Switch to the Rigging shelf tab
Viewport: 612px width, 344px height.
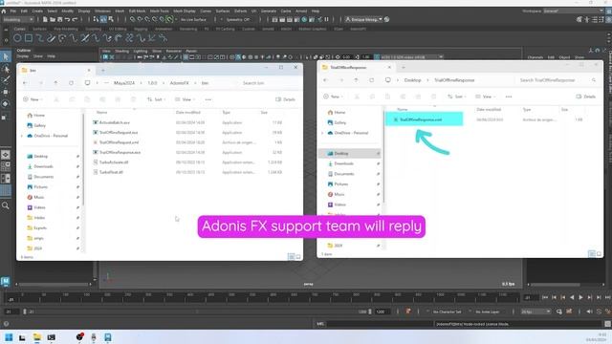(x=141, y=29)
